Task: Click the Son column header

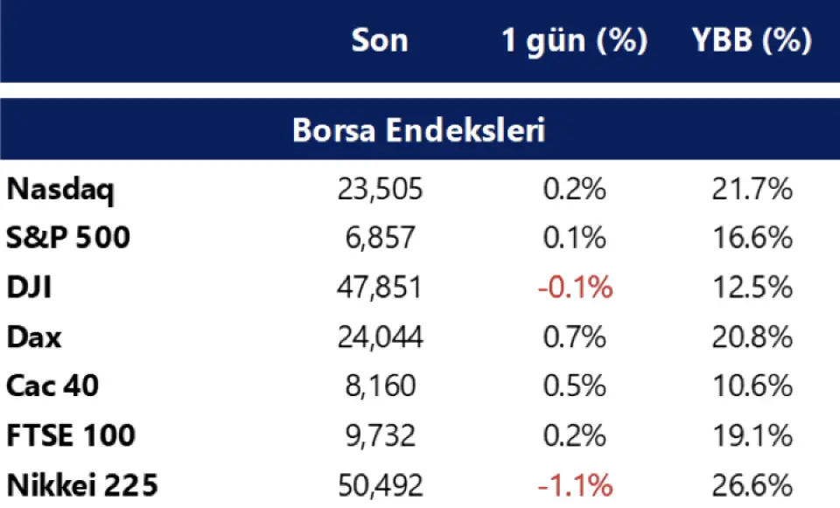Action: coord(380,40)
